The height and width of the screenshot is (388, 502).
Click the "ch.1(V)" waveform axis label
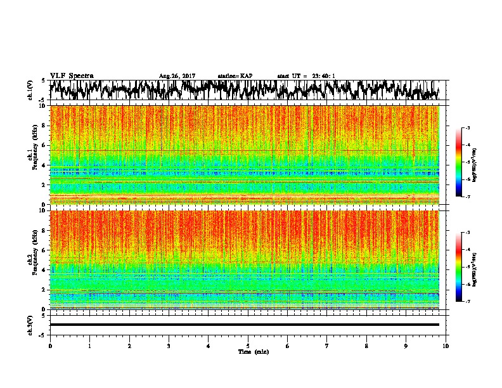(x=30, y=90)
